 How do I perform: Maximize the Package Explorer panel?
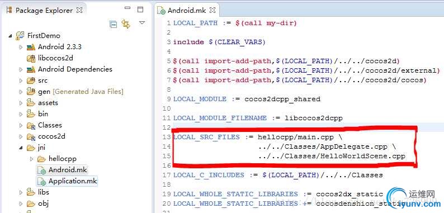pos(140,10)
